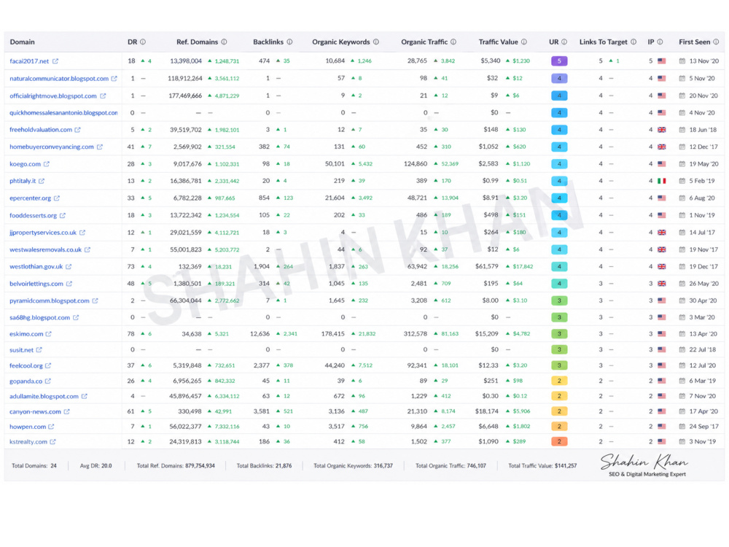Sort by Organic Traffic column header
729x547 pixels.
click(424, 42)
